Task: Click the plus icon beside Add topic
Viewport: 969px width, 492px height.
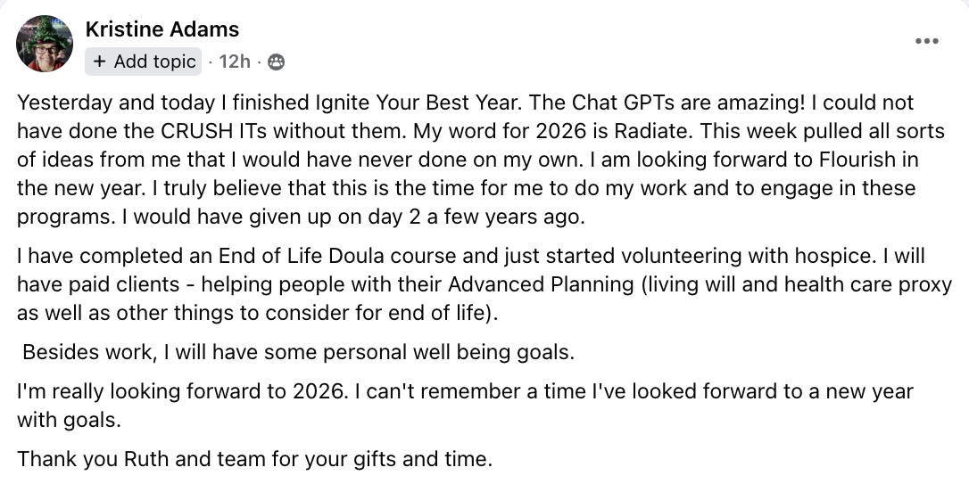Action: pos(98,61)
